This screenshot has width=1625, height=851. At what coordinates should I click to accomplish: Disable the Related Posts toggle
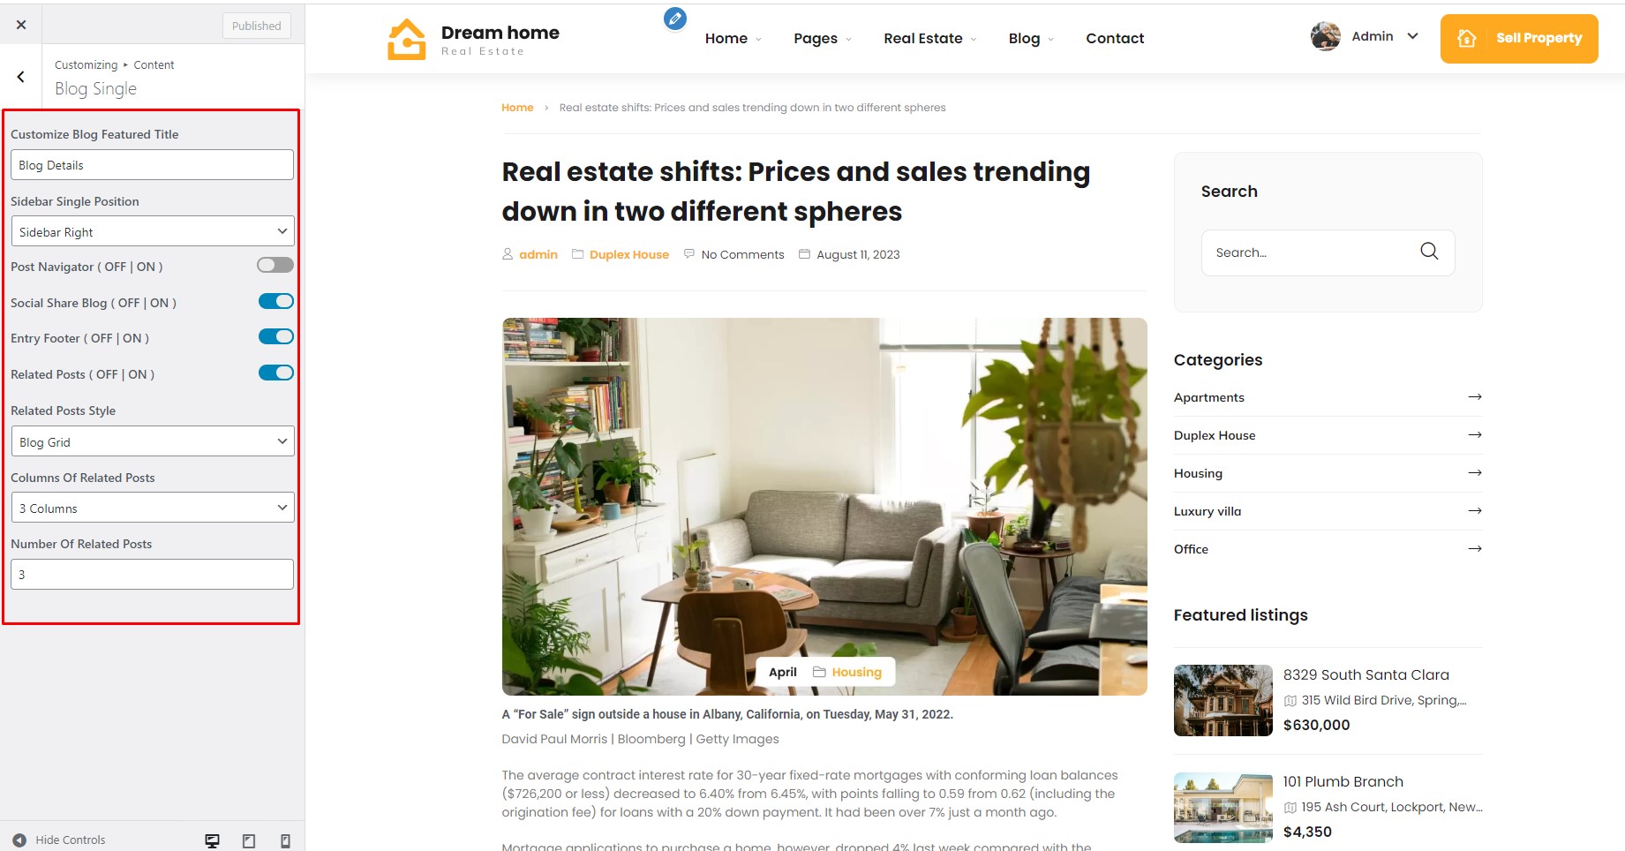pos(275,373)
